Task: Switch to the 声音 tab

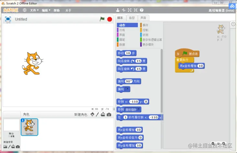Action: pyautogui.click(x=143, y=18)
